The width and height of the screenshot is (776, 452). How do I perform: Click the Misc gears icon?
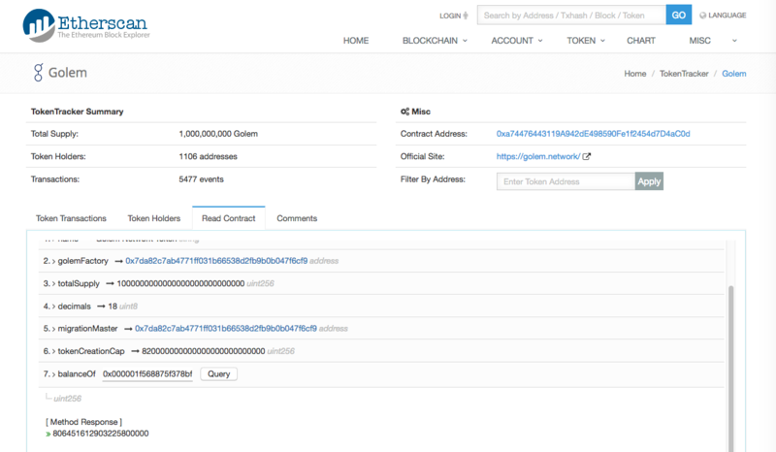tap(404, 112)
